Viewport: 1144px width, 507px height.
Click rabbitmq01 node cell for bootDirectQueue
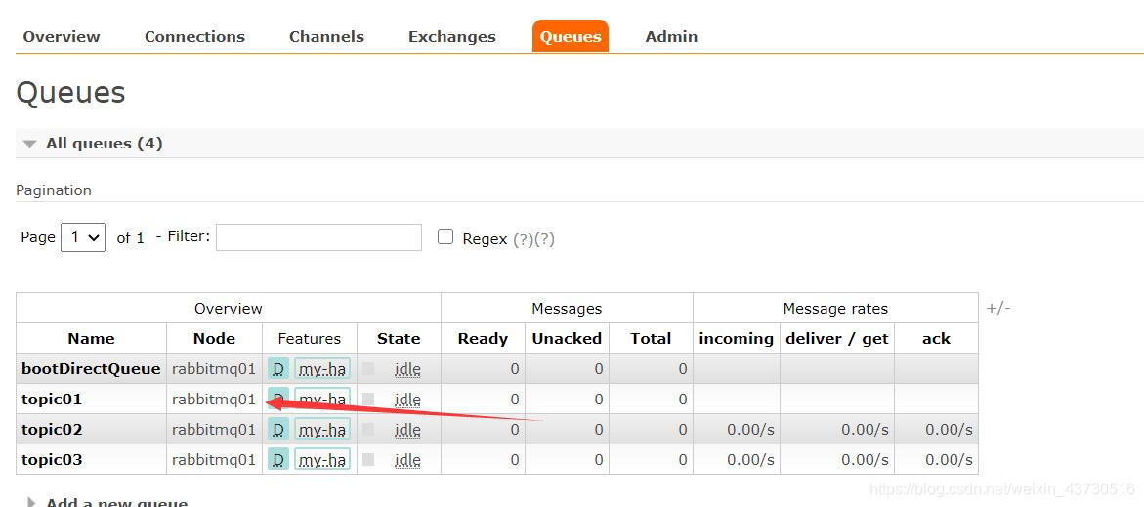pos(214,369)
